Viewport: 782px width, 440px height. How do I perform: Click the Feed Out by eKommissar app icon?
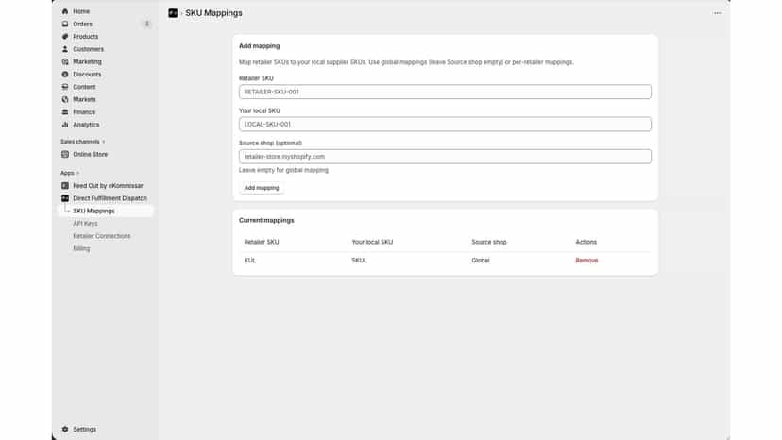pyautogui.click(x=65, y=186)
